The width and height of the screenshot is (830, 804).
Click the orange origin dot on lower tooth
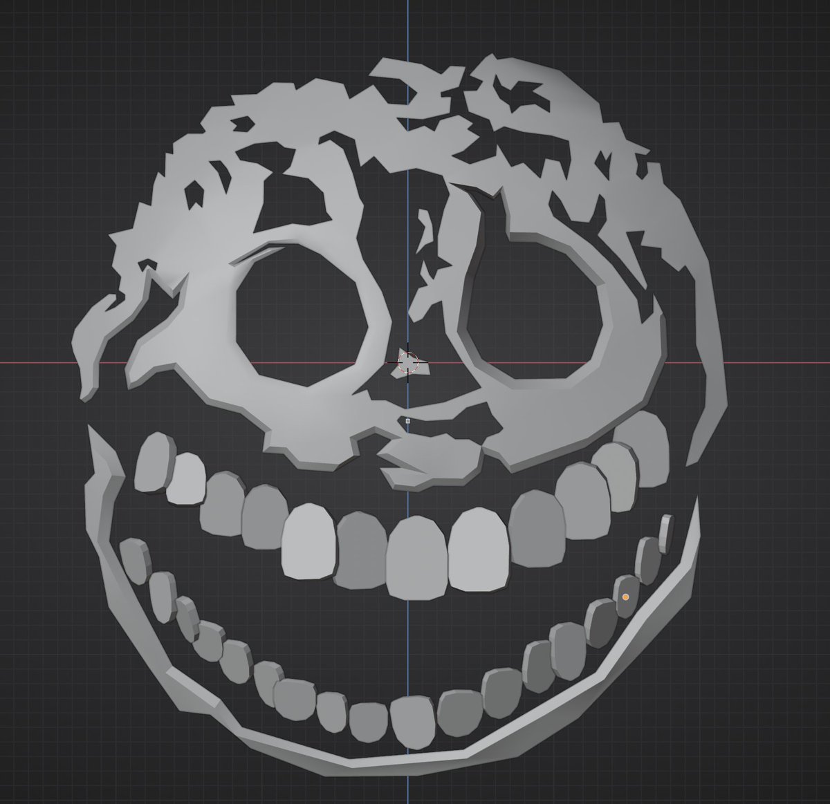click(x=625, y=597)
